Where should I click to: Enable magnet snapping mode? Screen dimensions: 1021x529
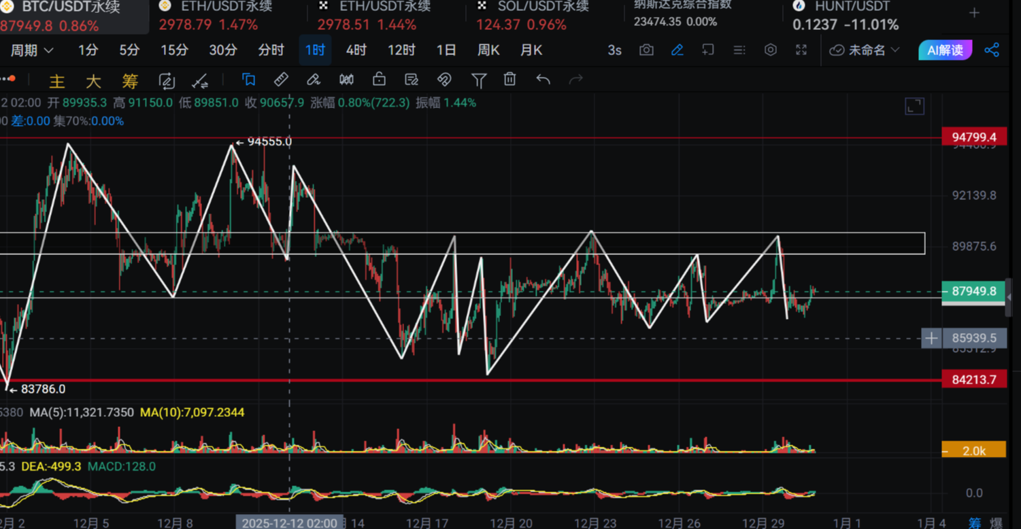coord(443,80)
